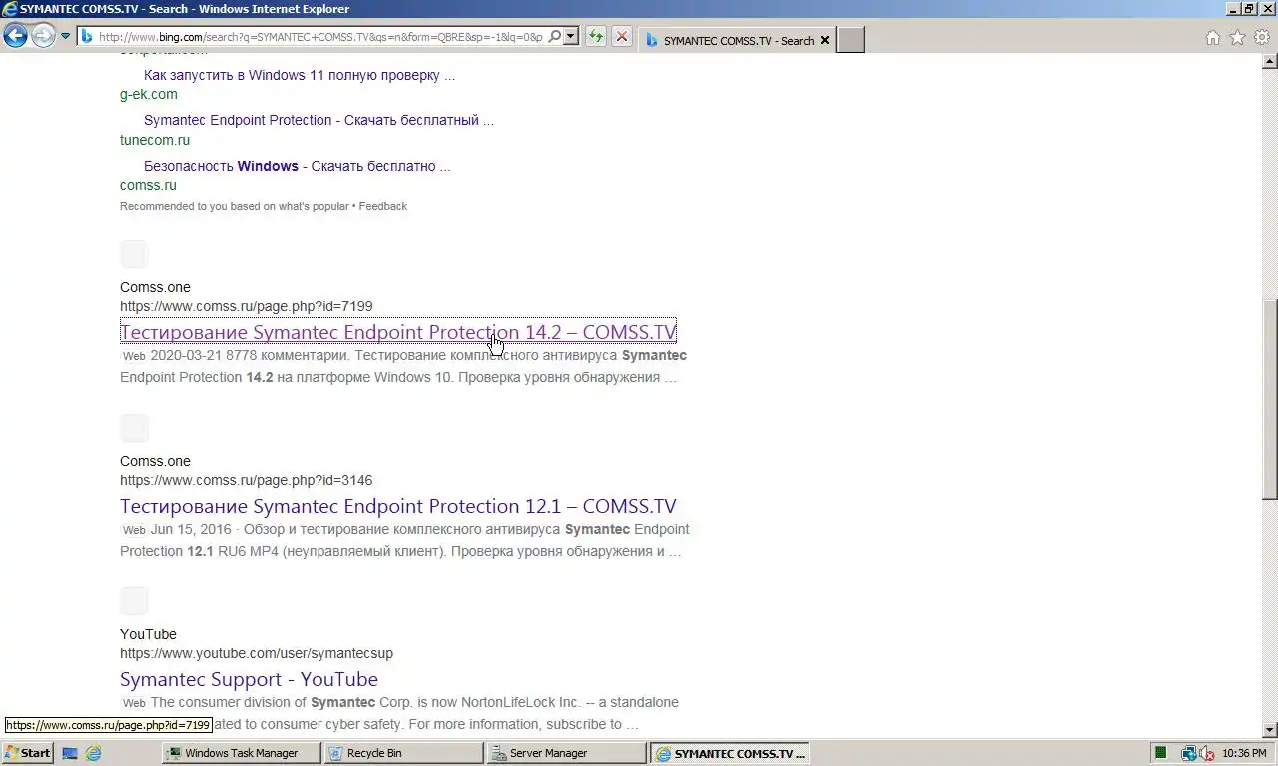Click the vertical scrollbar thumb
1278x766 pixels.
(x=1270, y=399)
